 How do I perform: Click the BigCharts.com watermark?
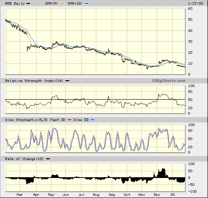168,81
